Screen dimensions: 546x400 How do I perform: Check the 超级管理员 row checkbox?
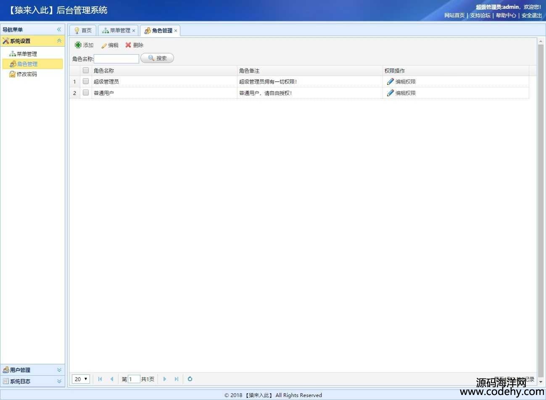tap(86, 81)
